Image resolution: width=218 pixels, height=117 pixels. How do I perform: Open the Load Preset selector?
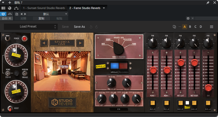click(x=31, y=27)
